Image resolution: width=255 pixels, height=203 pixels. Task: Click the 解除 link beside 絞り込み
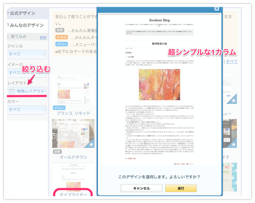pos(43,37)
